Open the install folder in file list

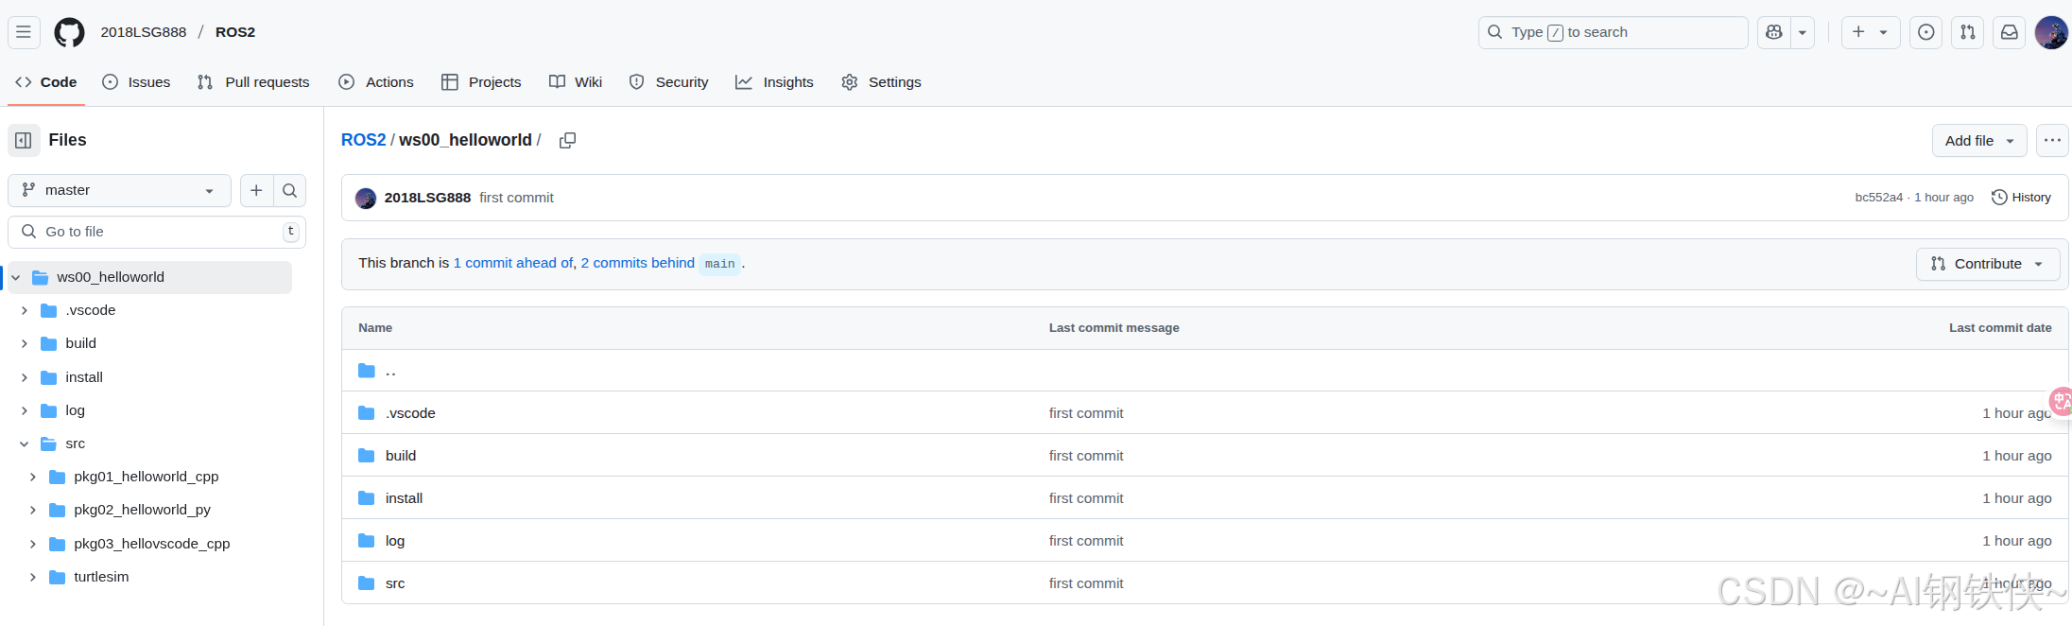pos(404,498)
